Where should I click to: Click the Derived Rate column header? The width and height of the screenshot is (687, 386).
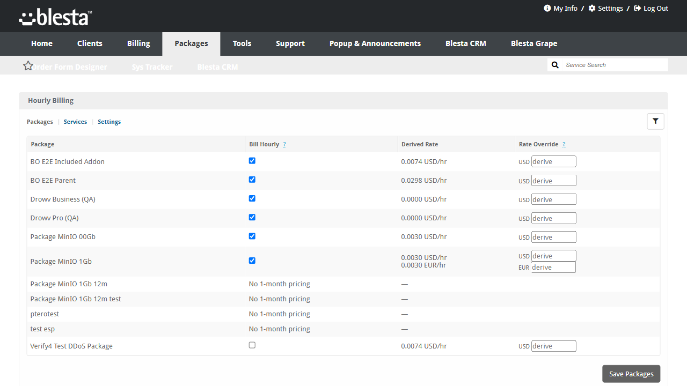click(x=420, y=144)
